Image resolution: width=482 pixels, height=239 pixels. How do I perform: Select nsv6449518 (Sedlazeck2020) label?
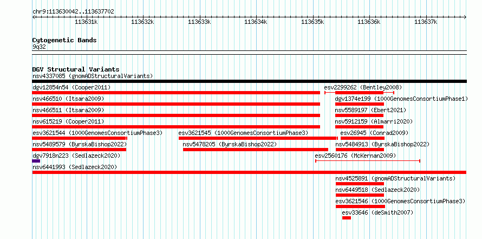[377, 190]
